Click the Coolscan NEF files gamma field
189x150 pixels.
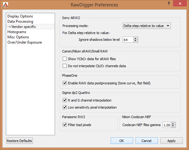coord(167,125)
